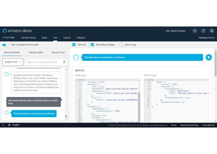
Task: Open the Feedback forum link
Action: tap(206, 38)
